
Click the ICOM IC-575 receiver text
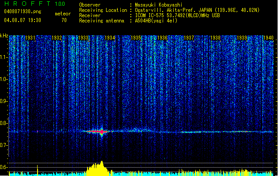pyautogui.click(x=177, y=15)
